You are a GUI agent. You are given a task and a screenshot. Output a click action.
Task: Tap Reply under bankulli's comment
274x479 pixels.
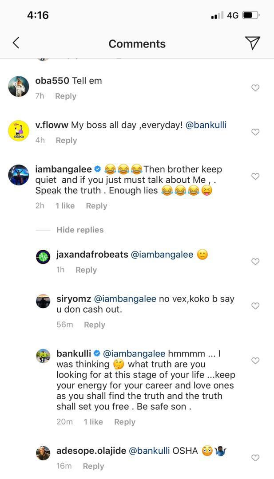(x=125, y=422)
